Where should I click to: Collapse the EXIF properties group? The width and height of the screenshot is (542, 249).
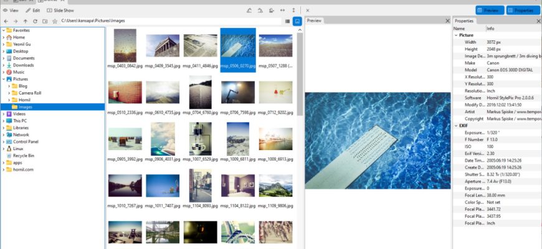[456, 126]
